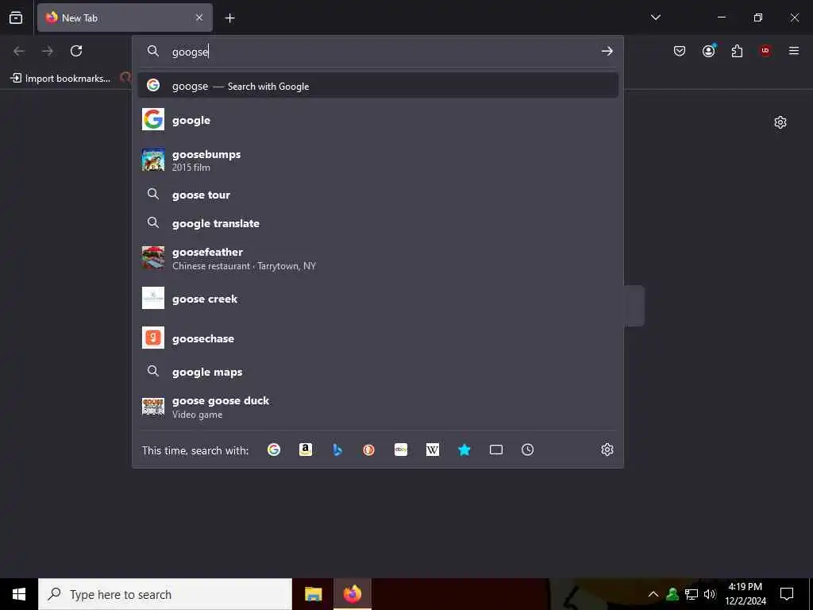This screenshot has width=813, height=610.
Task: Search this time with Bing
Action: (337, 450)
